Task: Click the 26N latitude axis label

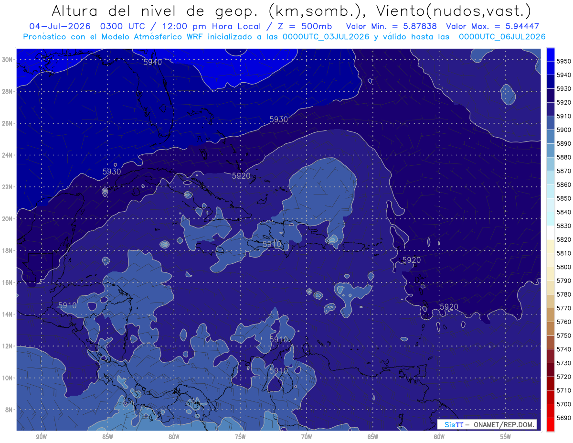Action: (7, 123)
